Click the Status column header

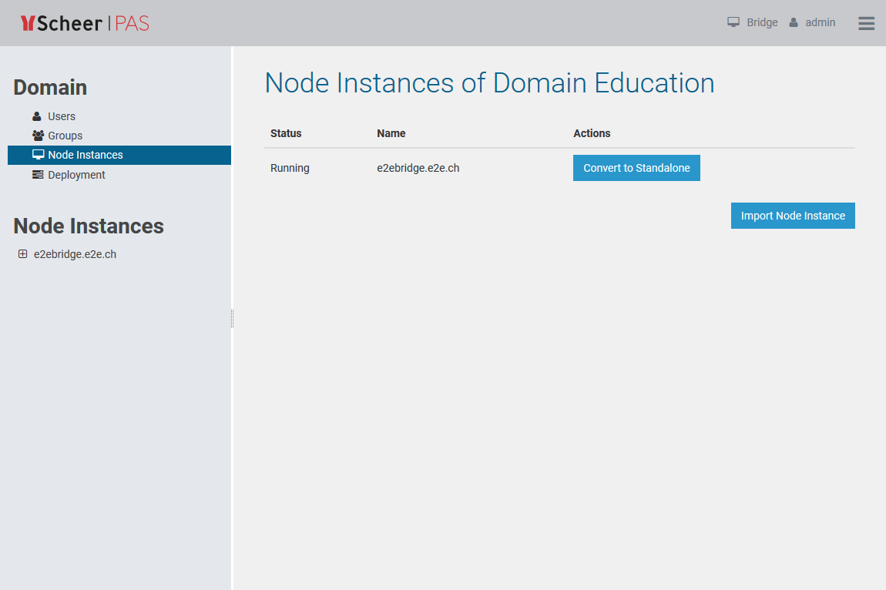point(286,132)
